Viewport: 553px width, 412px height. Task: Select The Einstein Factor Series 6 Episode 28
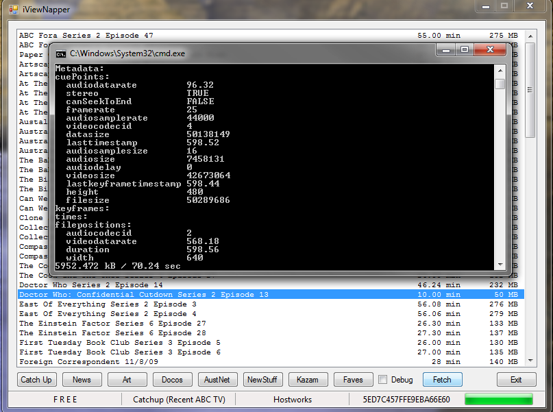[271, 332]
